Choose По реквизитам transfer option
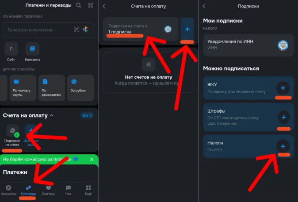The image size is (298, 202). (x=51, y=88)
